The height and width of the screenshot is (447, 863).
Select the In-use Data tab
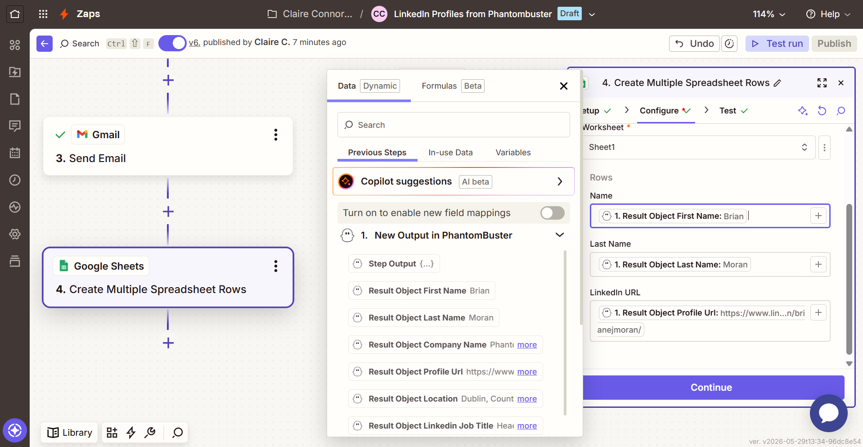point(450,153)
